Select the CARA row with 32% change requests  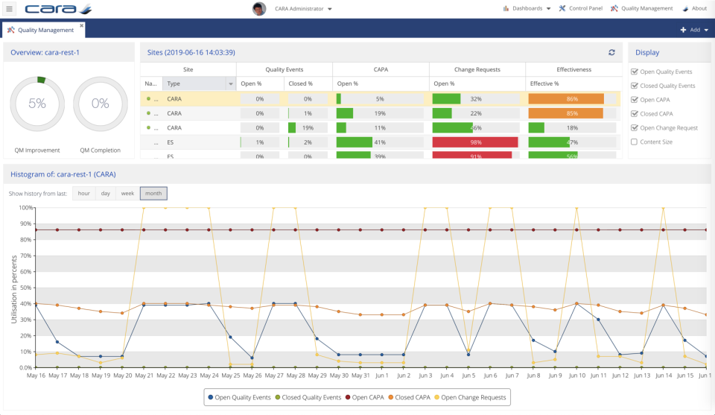coord(381,98)
